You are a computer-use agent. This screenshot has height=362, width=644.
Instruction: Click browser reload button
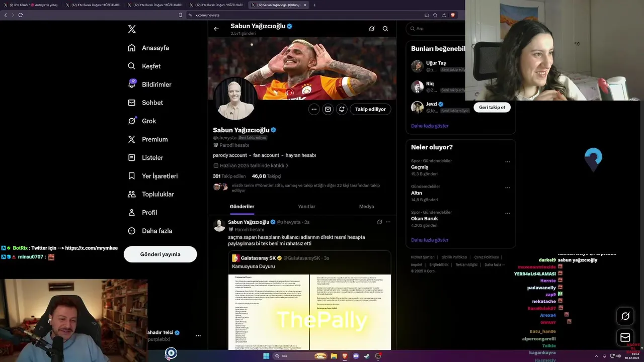21,15
